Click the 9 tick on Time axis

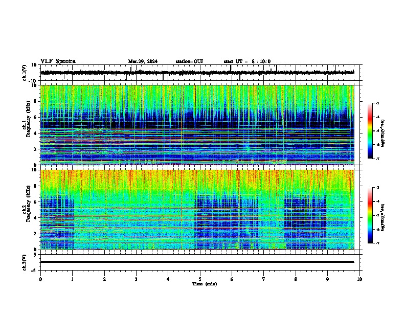tap(327, 279)
